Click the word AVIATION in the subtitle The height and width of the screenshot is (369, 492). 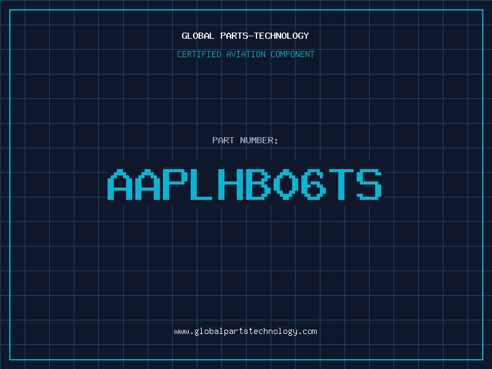pyautogui.click(x=247, y=54)
